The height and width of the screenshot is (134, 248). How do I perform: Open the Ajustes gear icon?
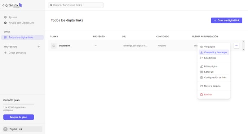pyautogui.click(x=5, y=17)
